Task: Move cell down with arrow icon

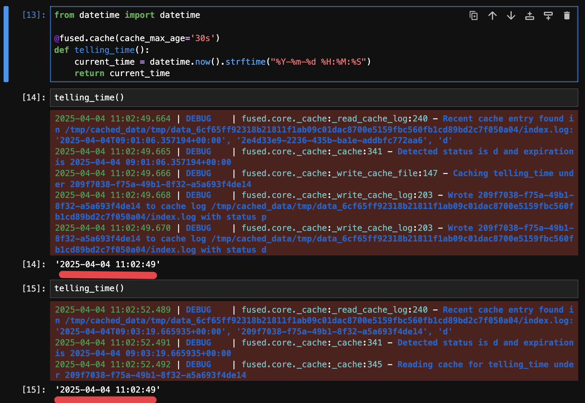Action: 511,15
